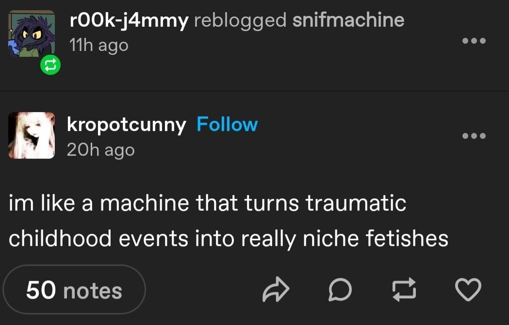Open the three-dot menu beside kropotcunny's post

(x=474, y=136)
